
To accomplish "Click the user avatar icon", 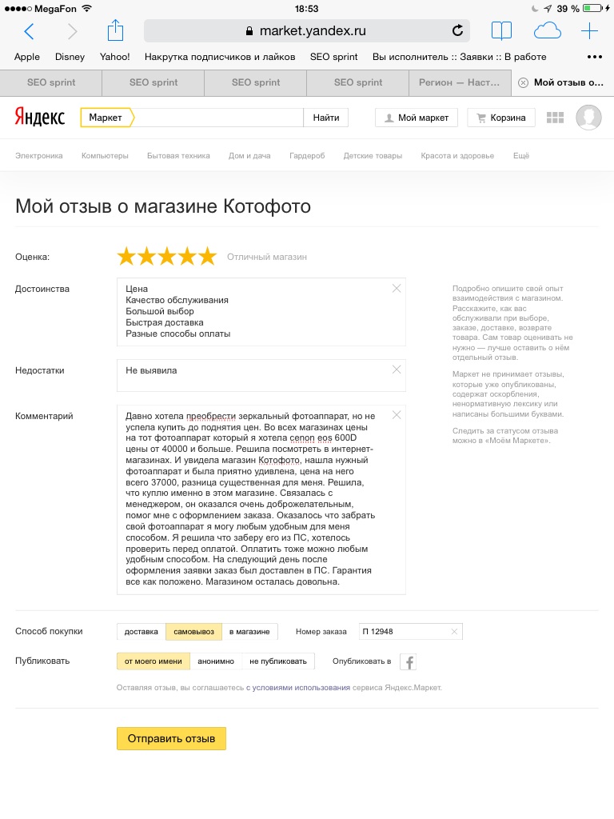I will (588, 118).
